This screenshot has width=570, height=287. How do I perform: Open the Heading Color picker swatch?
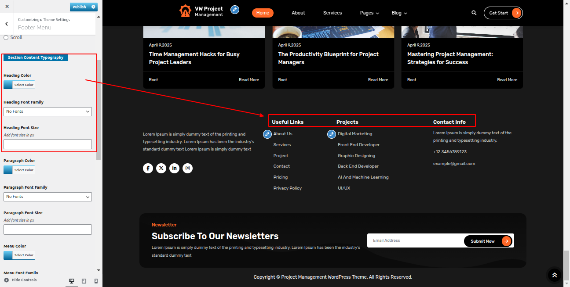(x=19, y=85)
